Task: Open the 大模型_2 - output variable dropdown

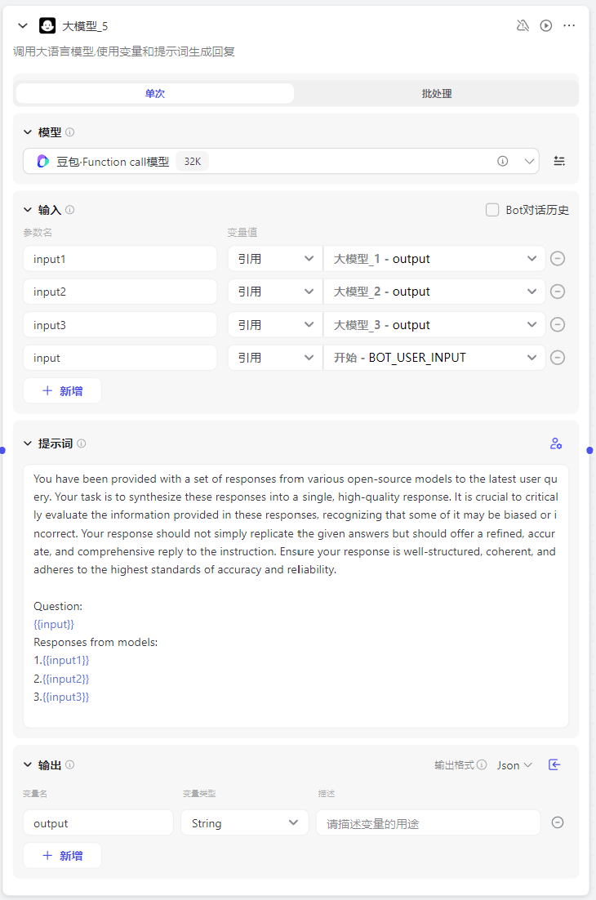Action: (434, 292)
